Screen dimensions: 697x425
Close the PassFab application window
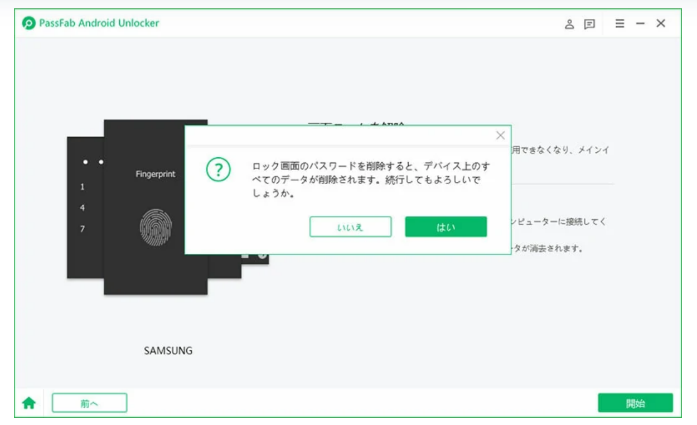click(x=661, y=23)
